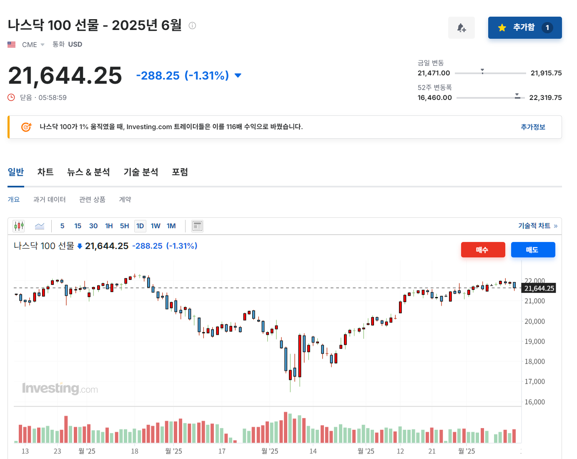Switch timeframe to 1W weekly view
Image resolution: width=577 pixels, height=459 pixels.
[x=156, y=225]
